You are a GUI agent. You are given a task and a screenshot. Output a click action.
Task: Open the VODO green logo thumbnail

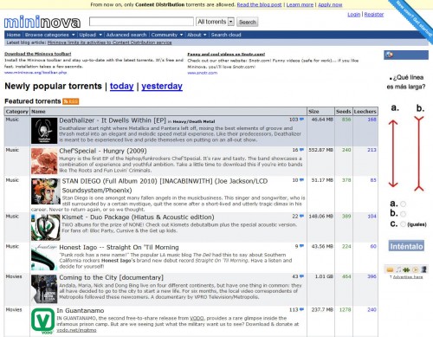click(42, 321)
